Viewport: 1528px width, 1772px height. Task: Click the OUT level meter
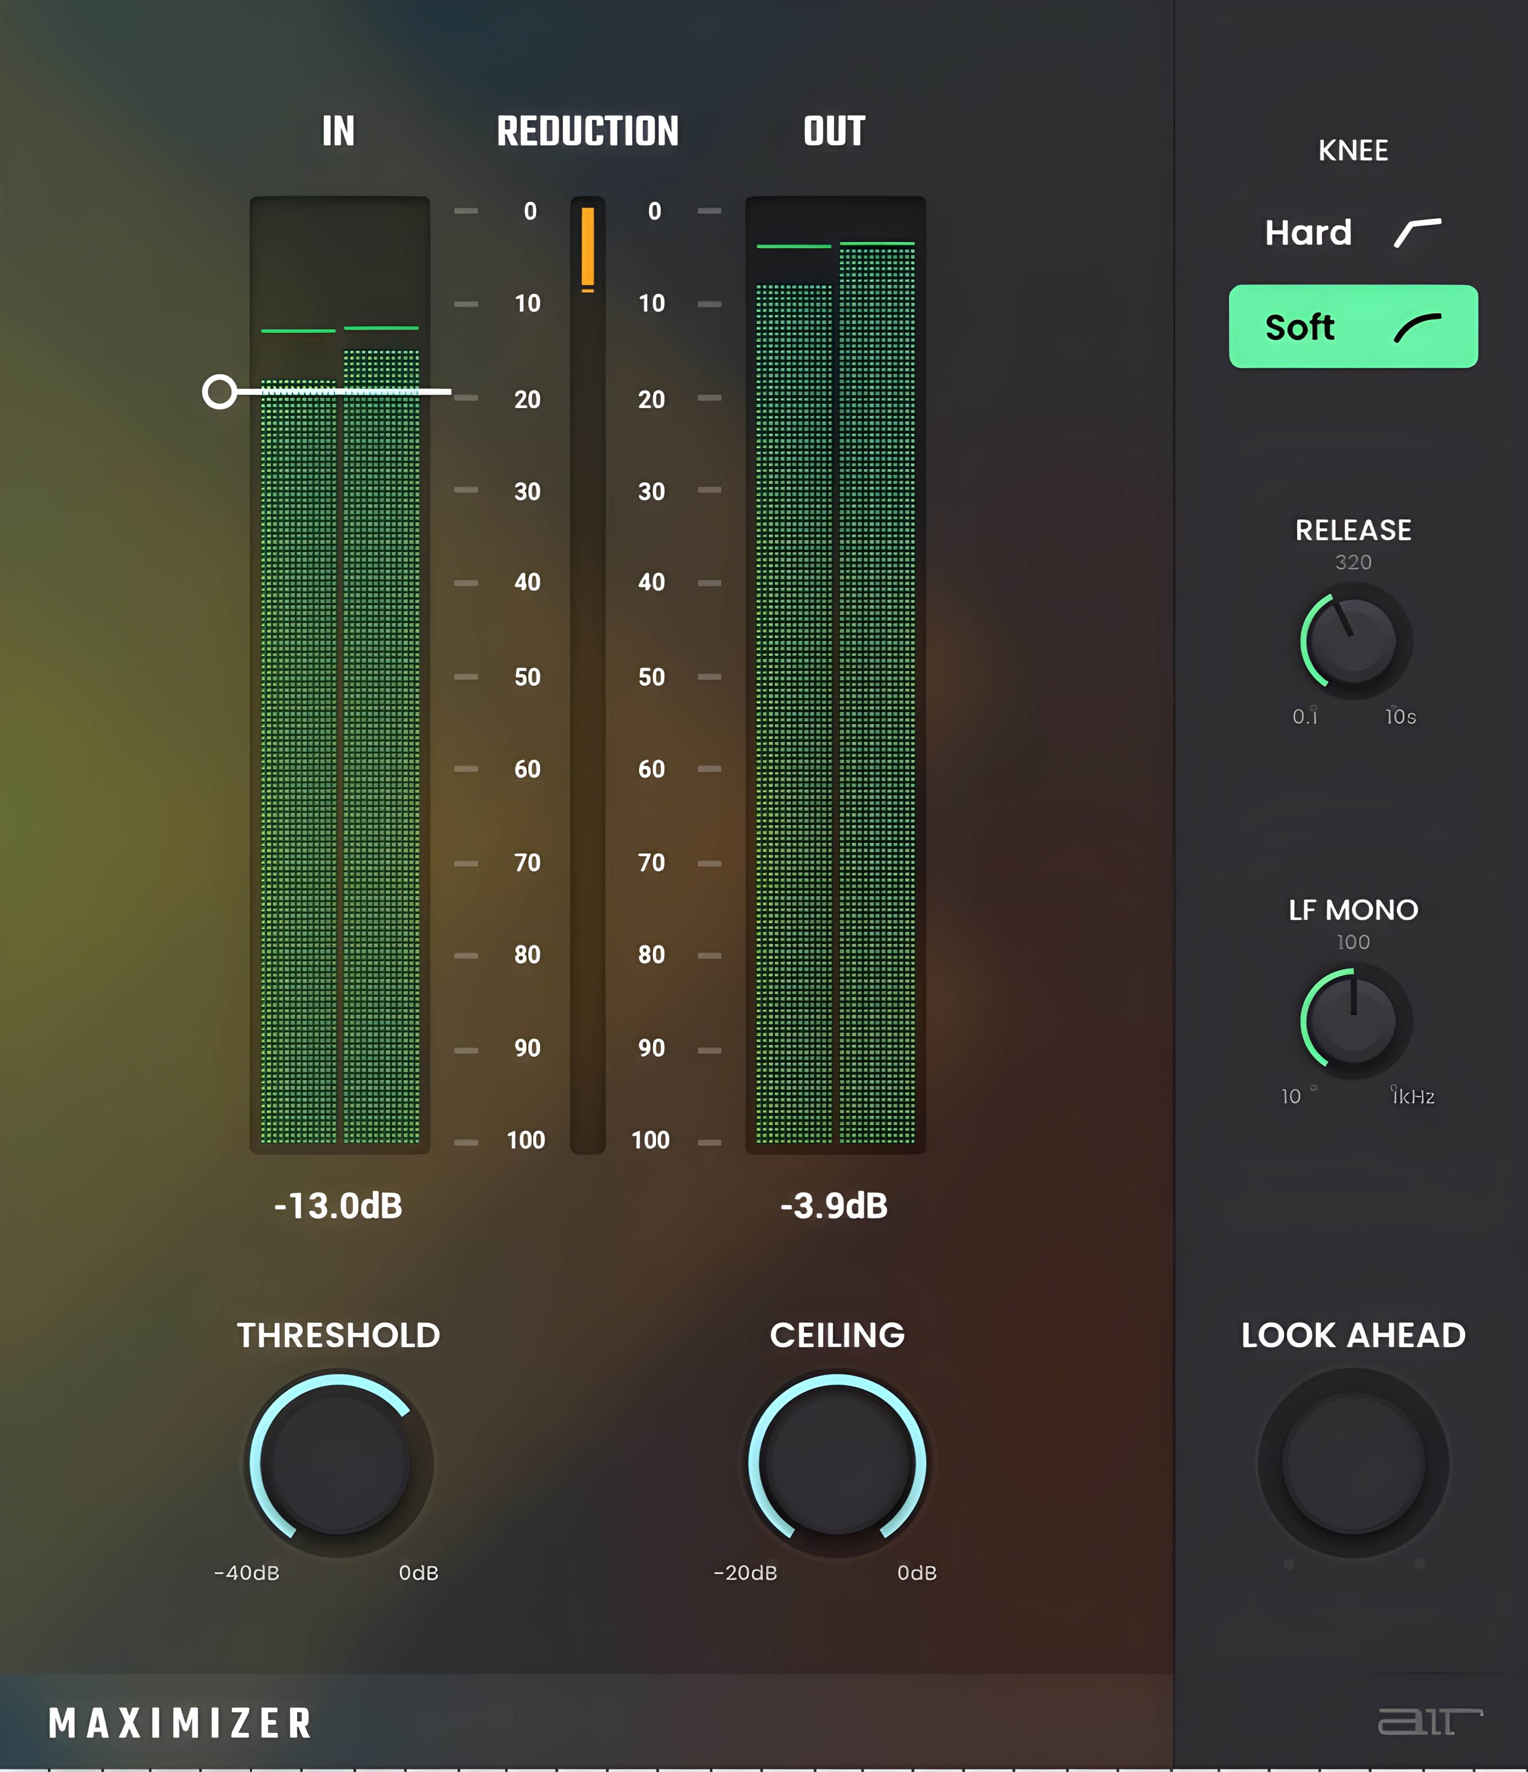pos(835,684)
